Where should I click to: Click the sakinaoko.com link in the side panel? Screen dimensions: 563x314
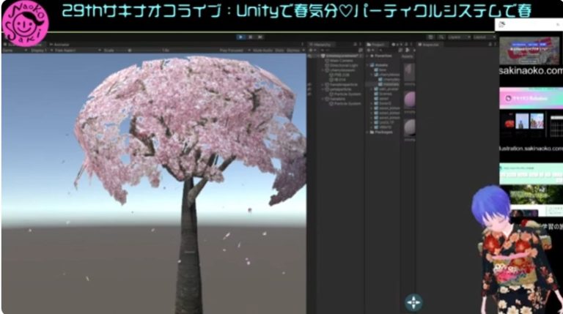coord(531,70)
